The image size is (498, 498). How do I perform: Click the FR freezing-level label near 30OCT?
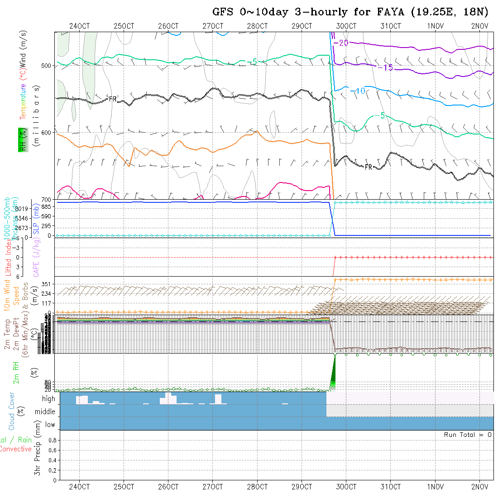(369, 167)
